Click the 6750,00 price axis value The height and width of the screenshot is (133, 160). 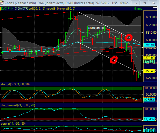(151, 78)
